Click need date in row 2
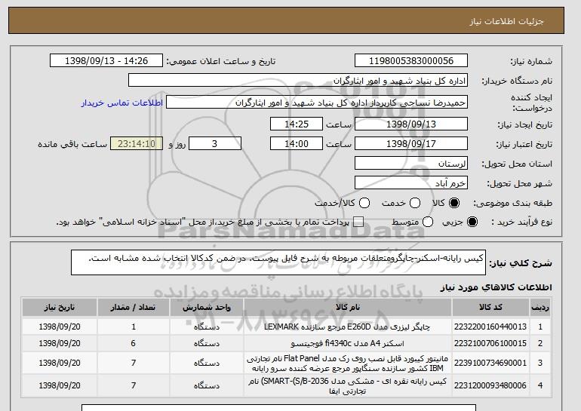Screen dimensions: 581x411 coord(60,344)
